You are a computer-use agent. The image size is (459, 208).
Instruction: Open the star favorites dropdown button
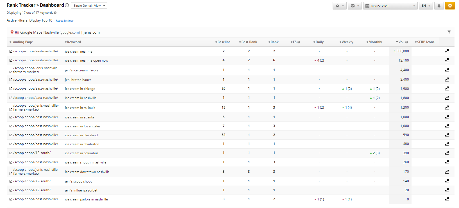[x=339, y=6]
